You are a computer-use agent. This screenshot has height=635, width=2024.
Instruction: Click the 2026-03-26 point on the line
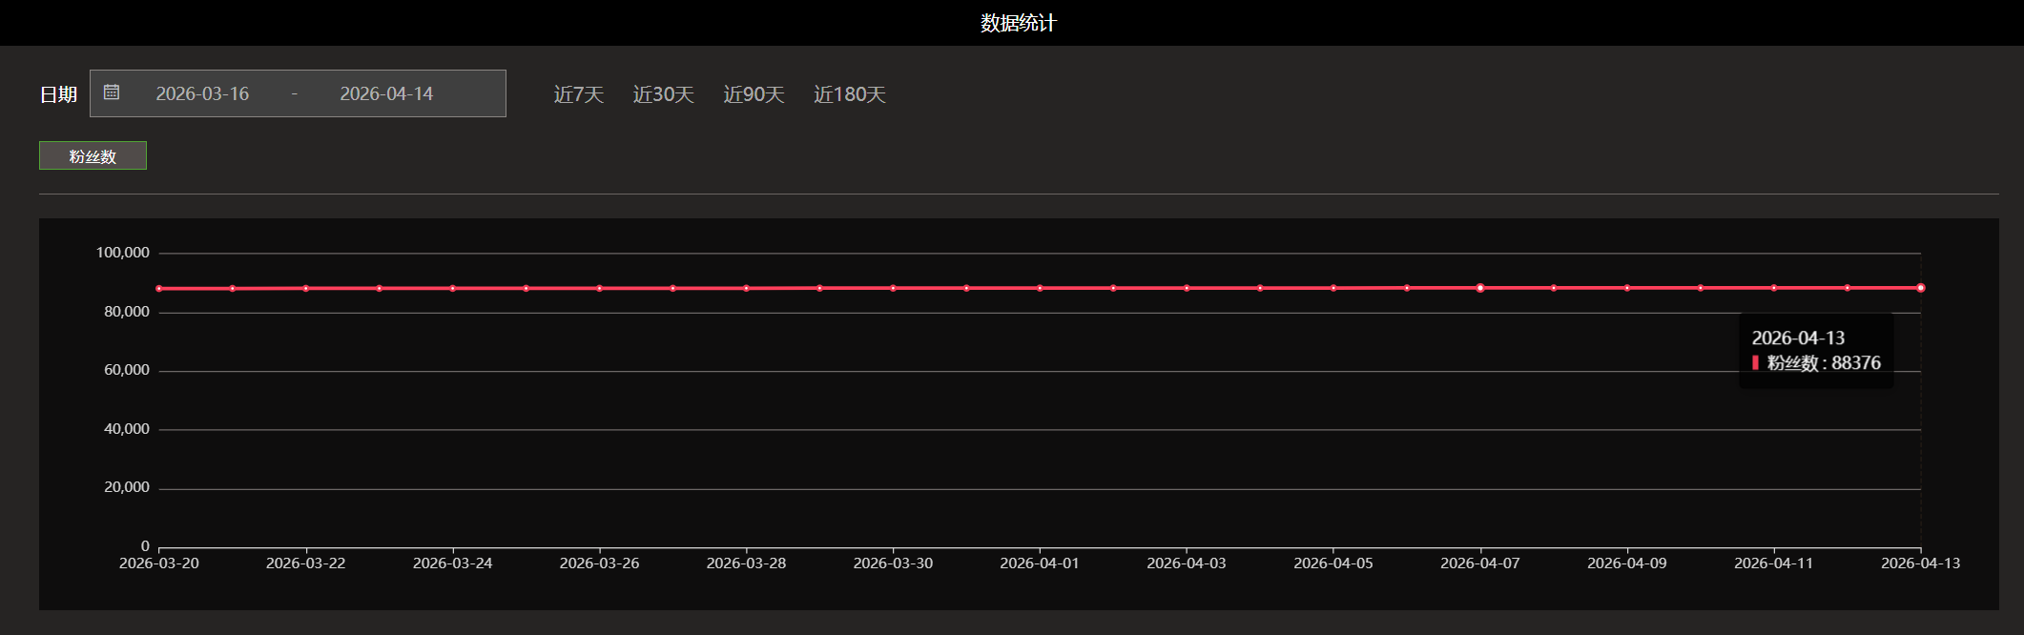tap(600, 288)
